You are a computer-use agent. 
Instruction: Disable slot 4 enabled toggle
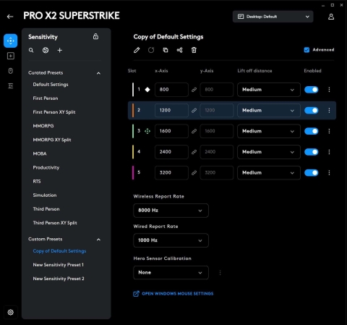click(312, 152)
